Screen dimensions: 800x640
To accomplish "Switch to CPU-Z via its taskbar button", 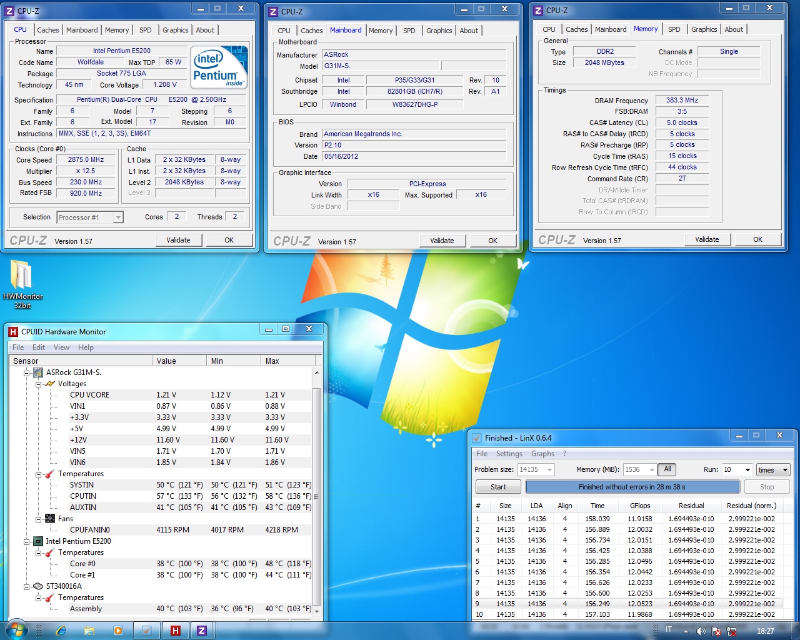I will 202,631.
